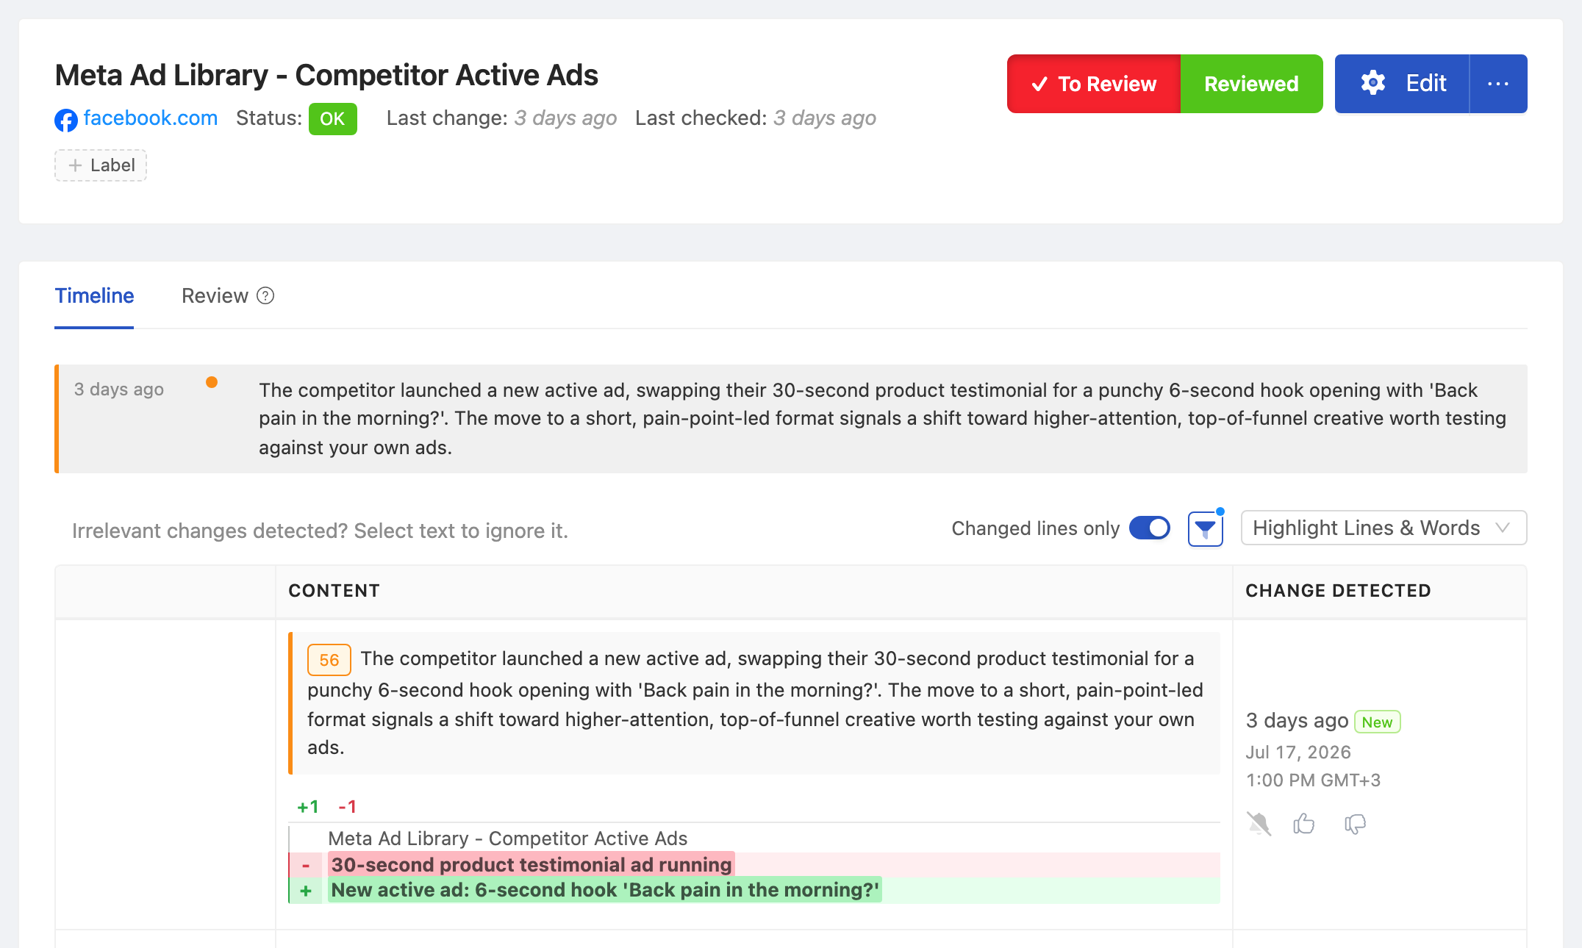Click the Review tab help icon
Screen dimensions: 1582x948
point(265,296)
